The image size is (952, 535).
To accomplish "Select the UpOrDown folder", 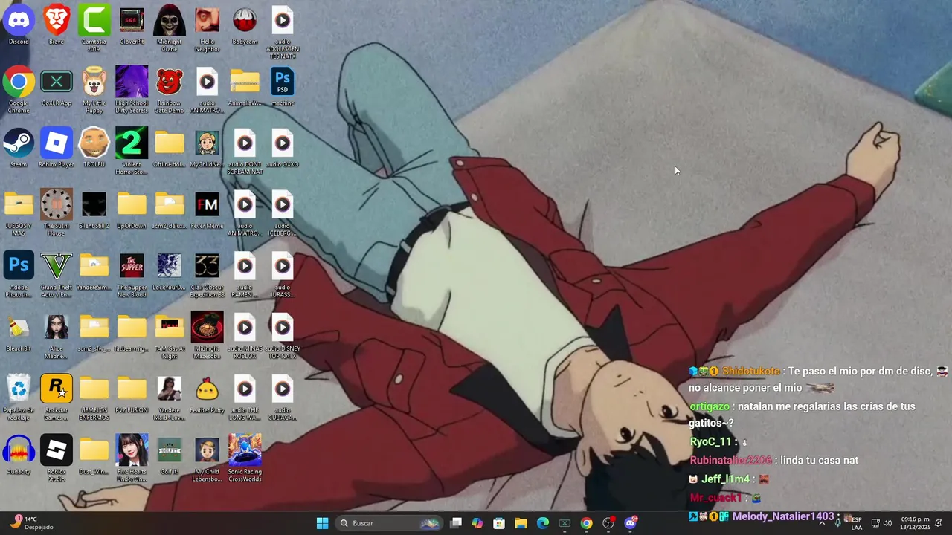I will click(x=132, y=210).
